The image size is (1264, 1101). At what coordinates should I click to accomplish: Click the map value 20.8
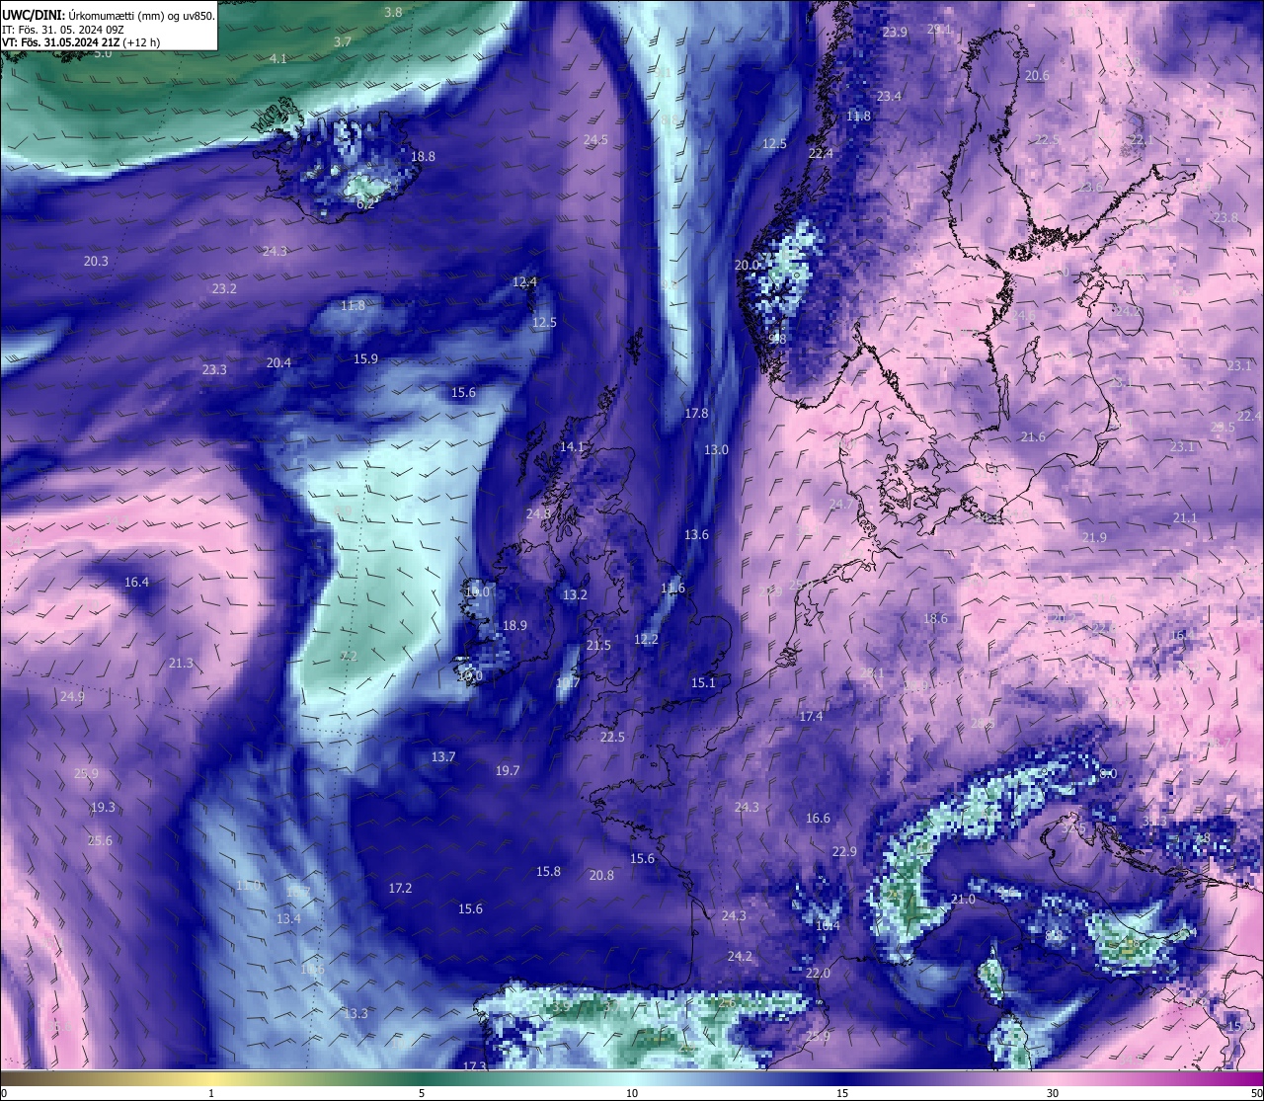tap(601, 875)
